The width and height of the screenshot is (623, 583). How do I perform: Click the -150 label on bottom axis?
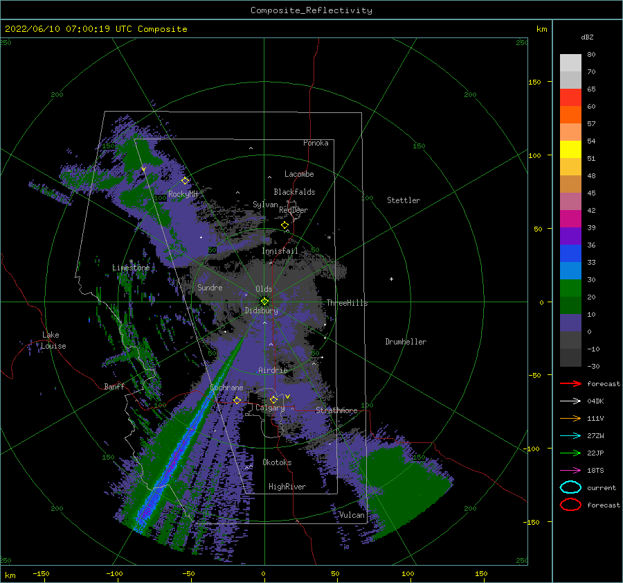click(41, 573)
